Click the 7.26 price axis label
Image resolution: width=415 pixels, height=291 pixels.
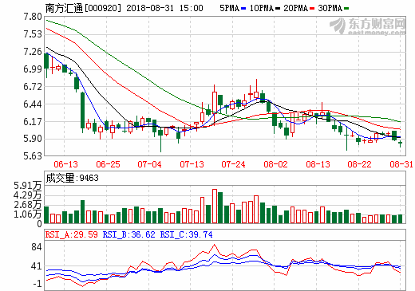pyautogui.click(x=33, y=52)
